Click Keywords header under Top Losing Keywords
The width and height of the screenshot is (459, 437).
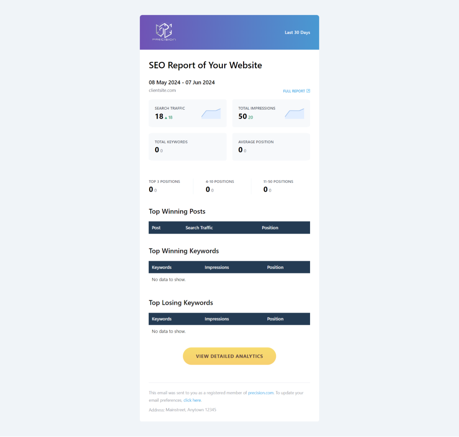click(x=162, y=319)
